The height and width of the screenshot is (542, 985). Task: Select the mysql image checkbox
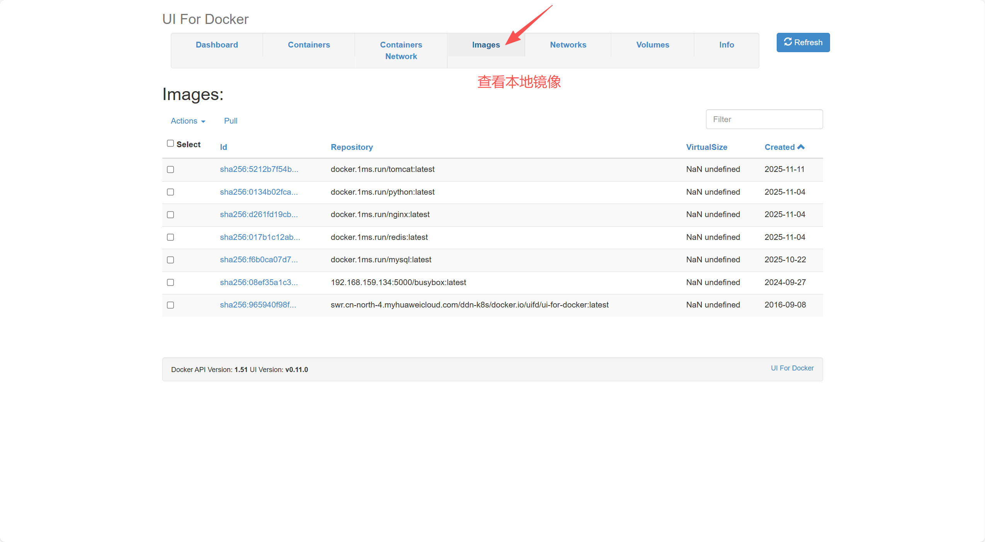click(x=170, y=260)
